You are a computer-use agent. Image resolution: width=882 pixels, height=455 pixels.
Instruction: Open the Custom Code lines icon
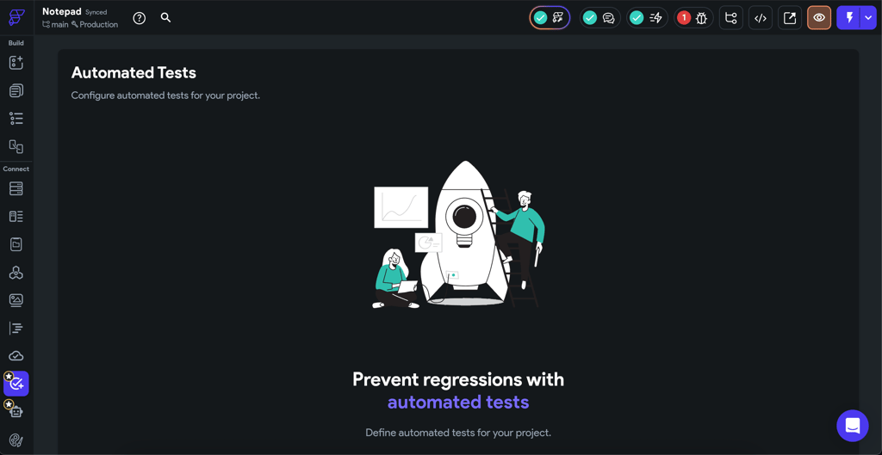click(16, 328)
